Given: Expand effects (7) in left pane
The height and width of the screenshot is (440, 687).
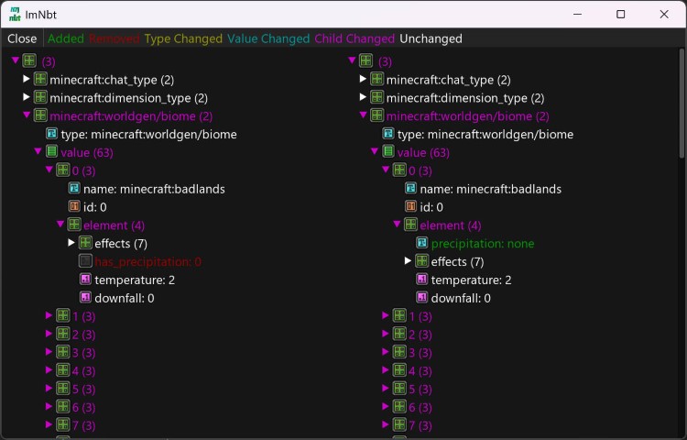Looking at the screenshot, I should (x=71, y=242).
